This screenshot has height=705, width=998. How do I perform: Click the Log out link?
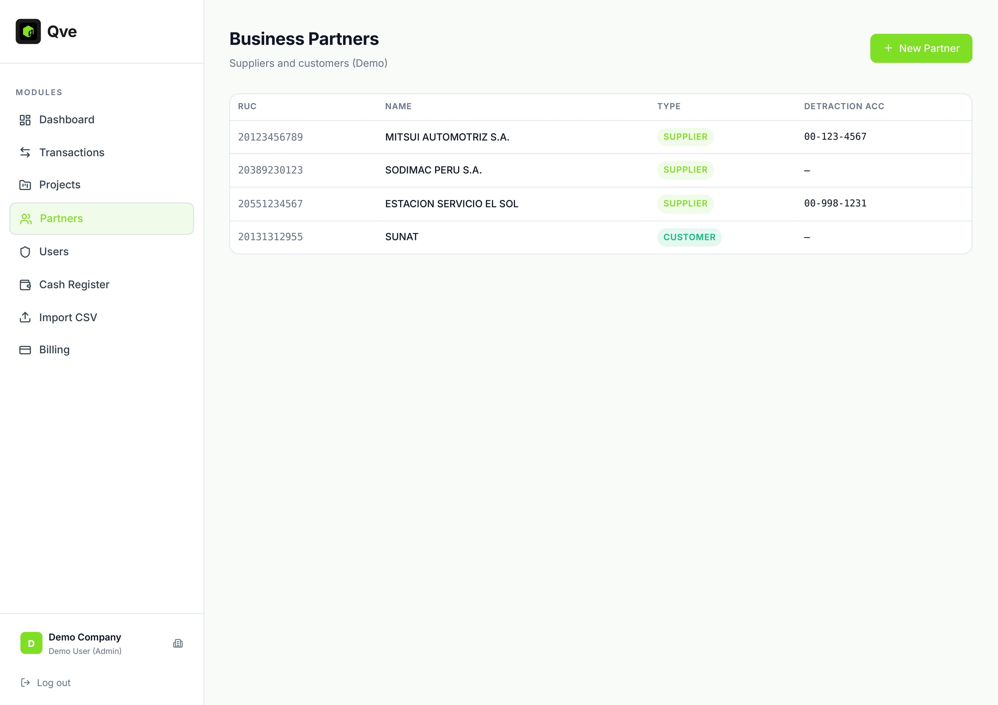coord(53,682)
